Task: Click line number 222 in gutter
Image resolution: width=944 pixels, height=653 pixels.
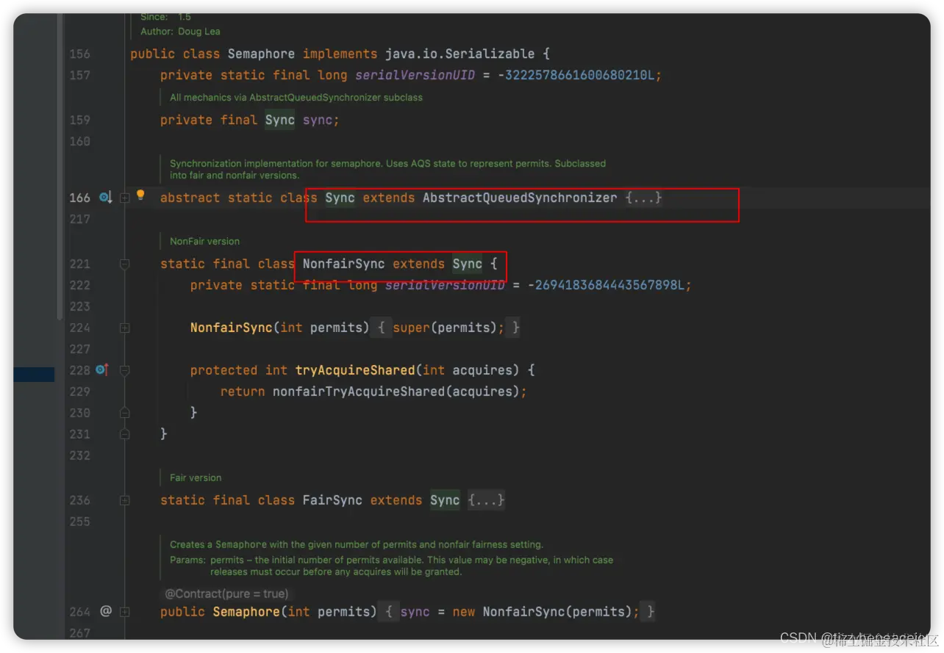Action: pyautogui.click(x=79, y=285)
